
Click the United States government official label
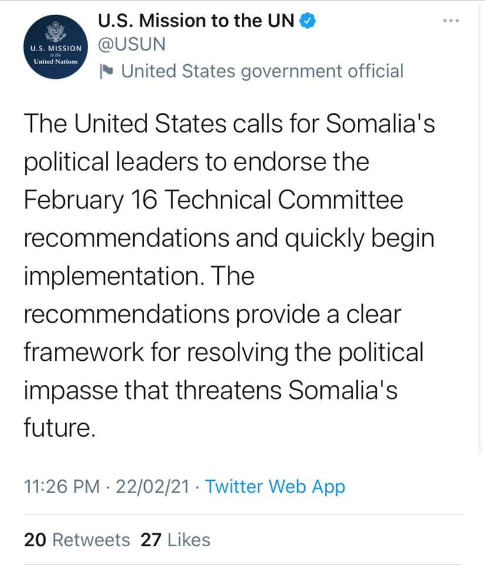point(263,71)
